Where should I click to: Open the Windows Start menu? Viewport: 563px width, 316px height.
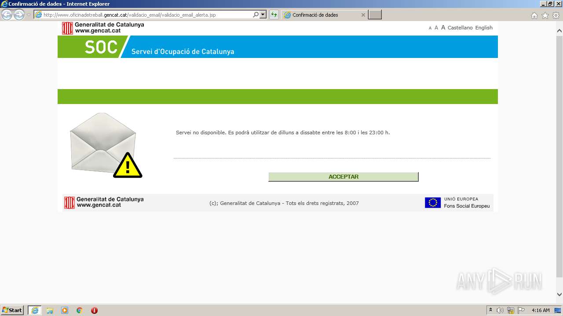(12, 310)
